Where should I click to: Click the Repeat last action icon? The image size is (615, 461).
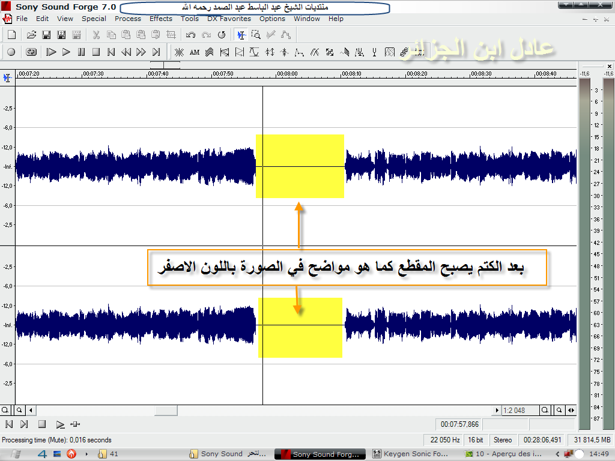pos(222,35)
